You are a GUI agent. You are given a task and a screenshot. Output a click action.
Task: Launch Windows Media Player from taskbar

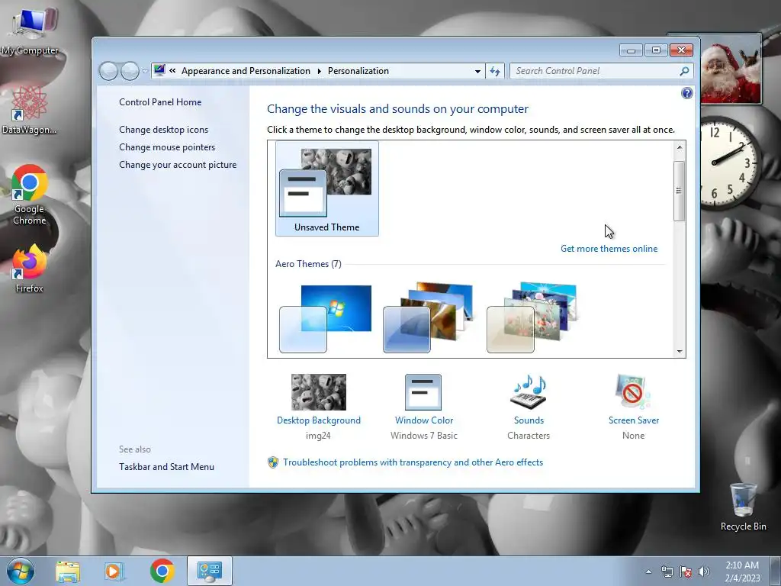click(x=114, y=571)
